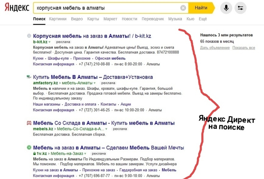Click the реклама label beside b-kit.kz

(x=63, y=42)
